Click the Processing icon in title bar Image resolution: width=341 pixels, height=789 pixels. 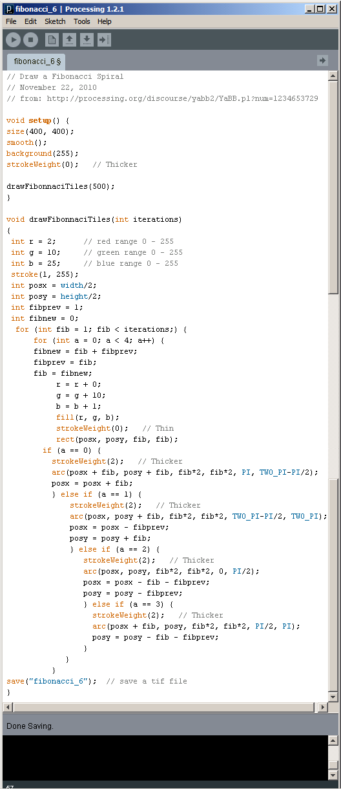pyautogui.click(x=8, y=9)
